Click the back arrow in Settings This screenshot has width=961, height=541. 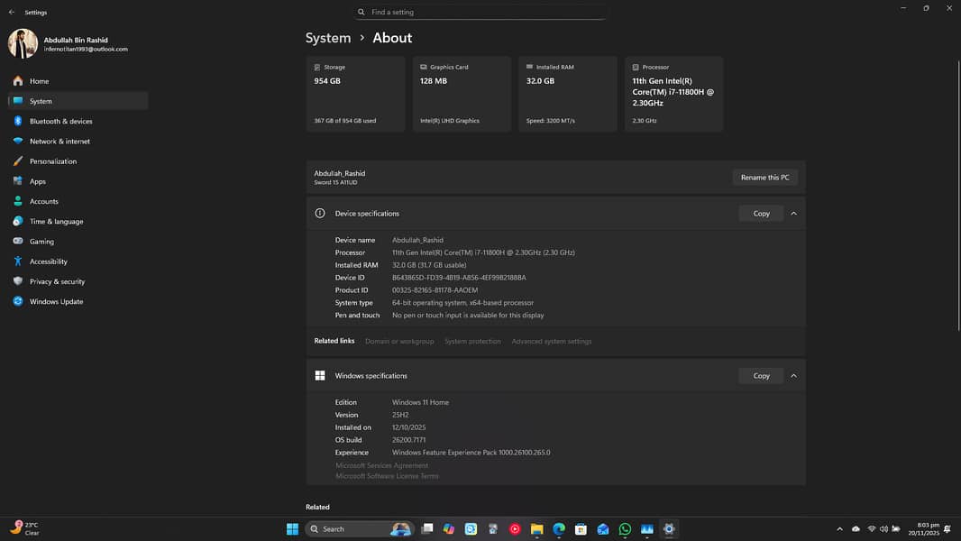coord(12,13)
